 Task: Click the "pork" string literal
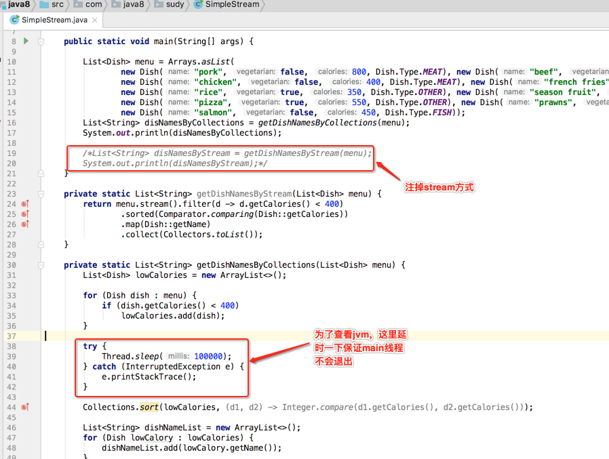point(209,72)
